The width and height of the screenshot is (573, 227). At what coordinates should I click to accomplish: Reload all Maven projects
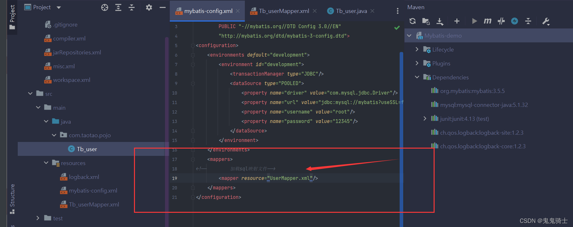click(x=412, y=21)
